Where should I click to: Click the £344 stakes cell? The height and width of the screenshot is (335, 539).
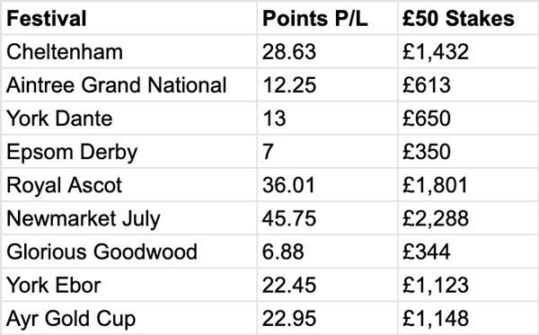click(x=468, y=251)
